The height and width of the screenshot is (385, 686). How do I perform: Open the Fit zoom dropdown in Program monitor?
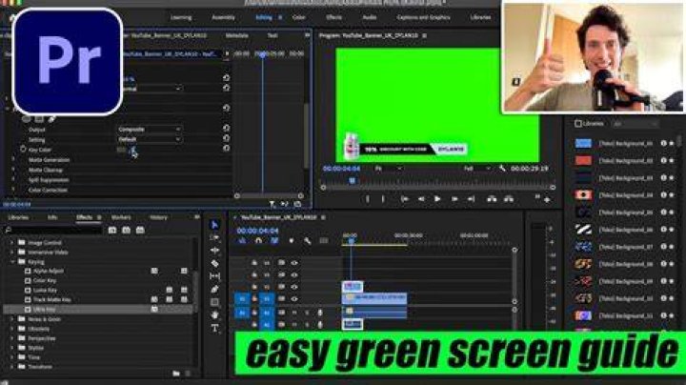tap(388, 169)
